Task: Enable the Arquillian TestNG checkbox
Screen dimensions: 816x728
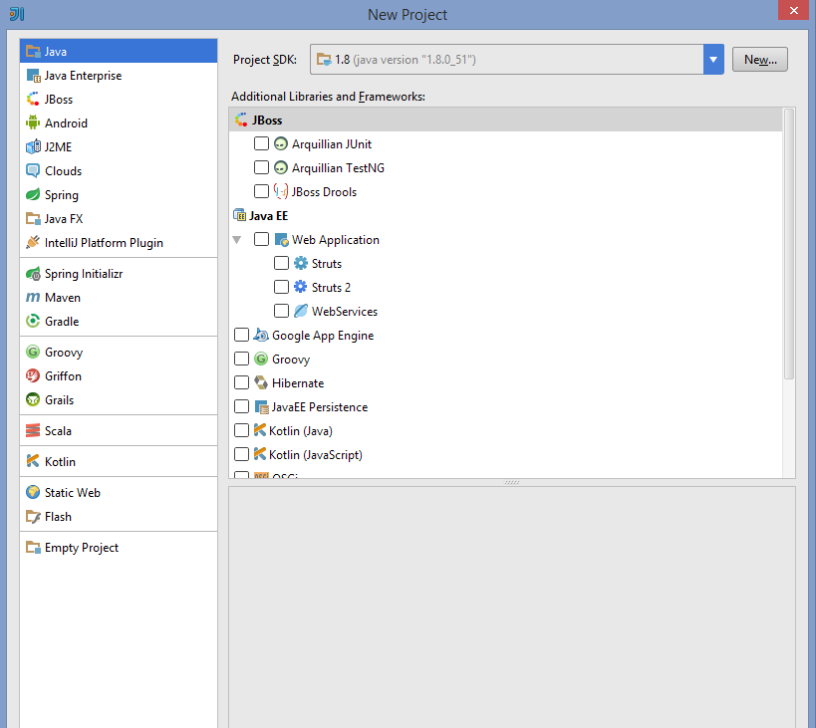Action: (261, 167)
